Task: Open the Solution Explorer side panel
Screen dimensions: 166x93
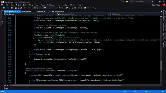Action: tap(164, 16)
